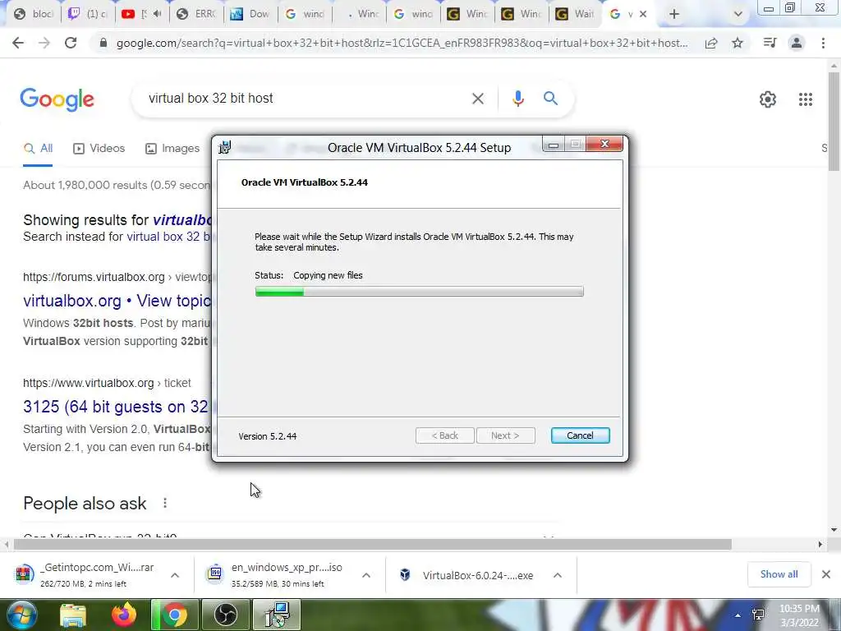Viewport: 841px width, 631px height.
Task: Clear the search query with X
Action: click(478, 99)
